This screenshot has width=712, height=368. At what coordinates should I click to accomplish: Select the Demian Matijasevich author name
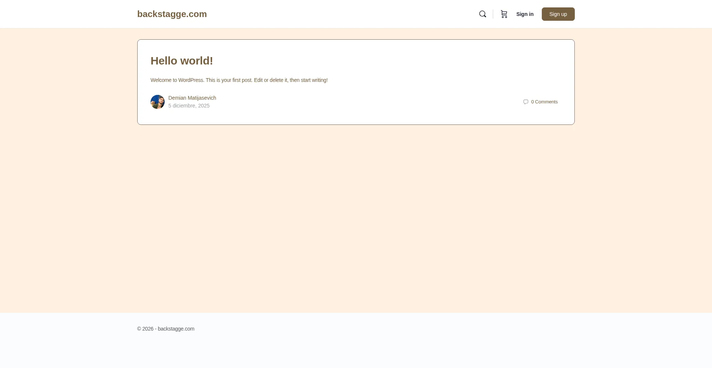(192, 98)
